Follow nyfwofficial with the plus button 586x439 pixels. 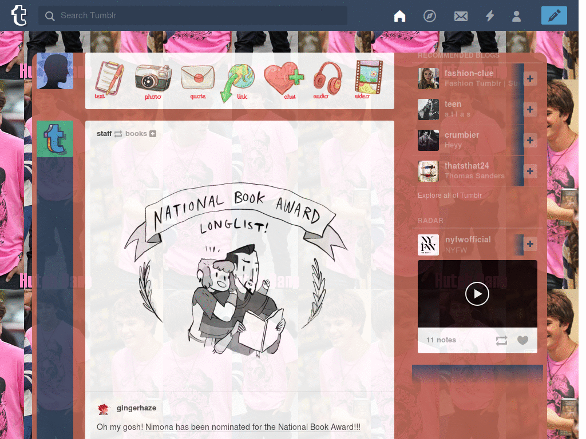coord(530,244)
